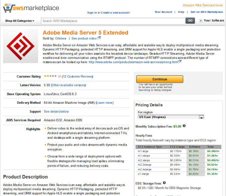Open the Orbitera seller link
This screenshot has width=226, height=196.
click(x=61, y=38)
